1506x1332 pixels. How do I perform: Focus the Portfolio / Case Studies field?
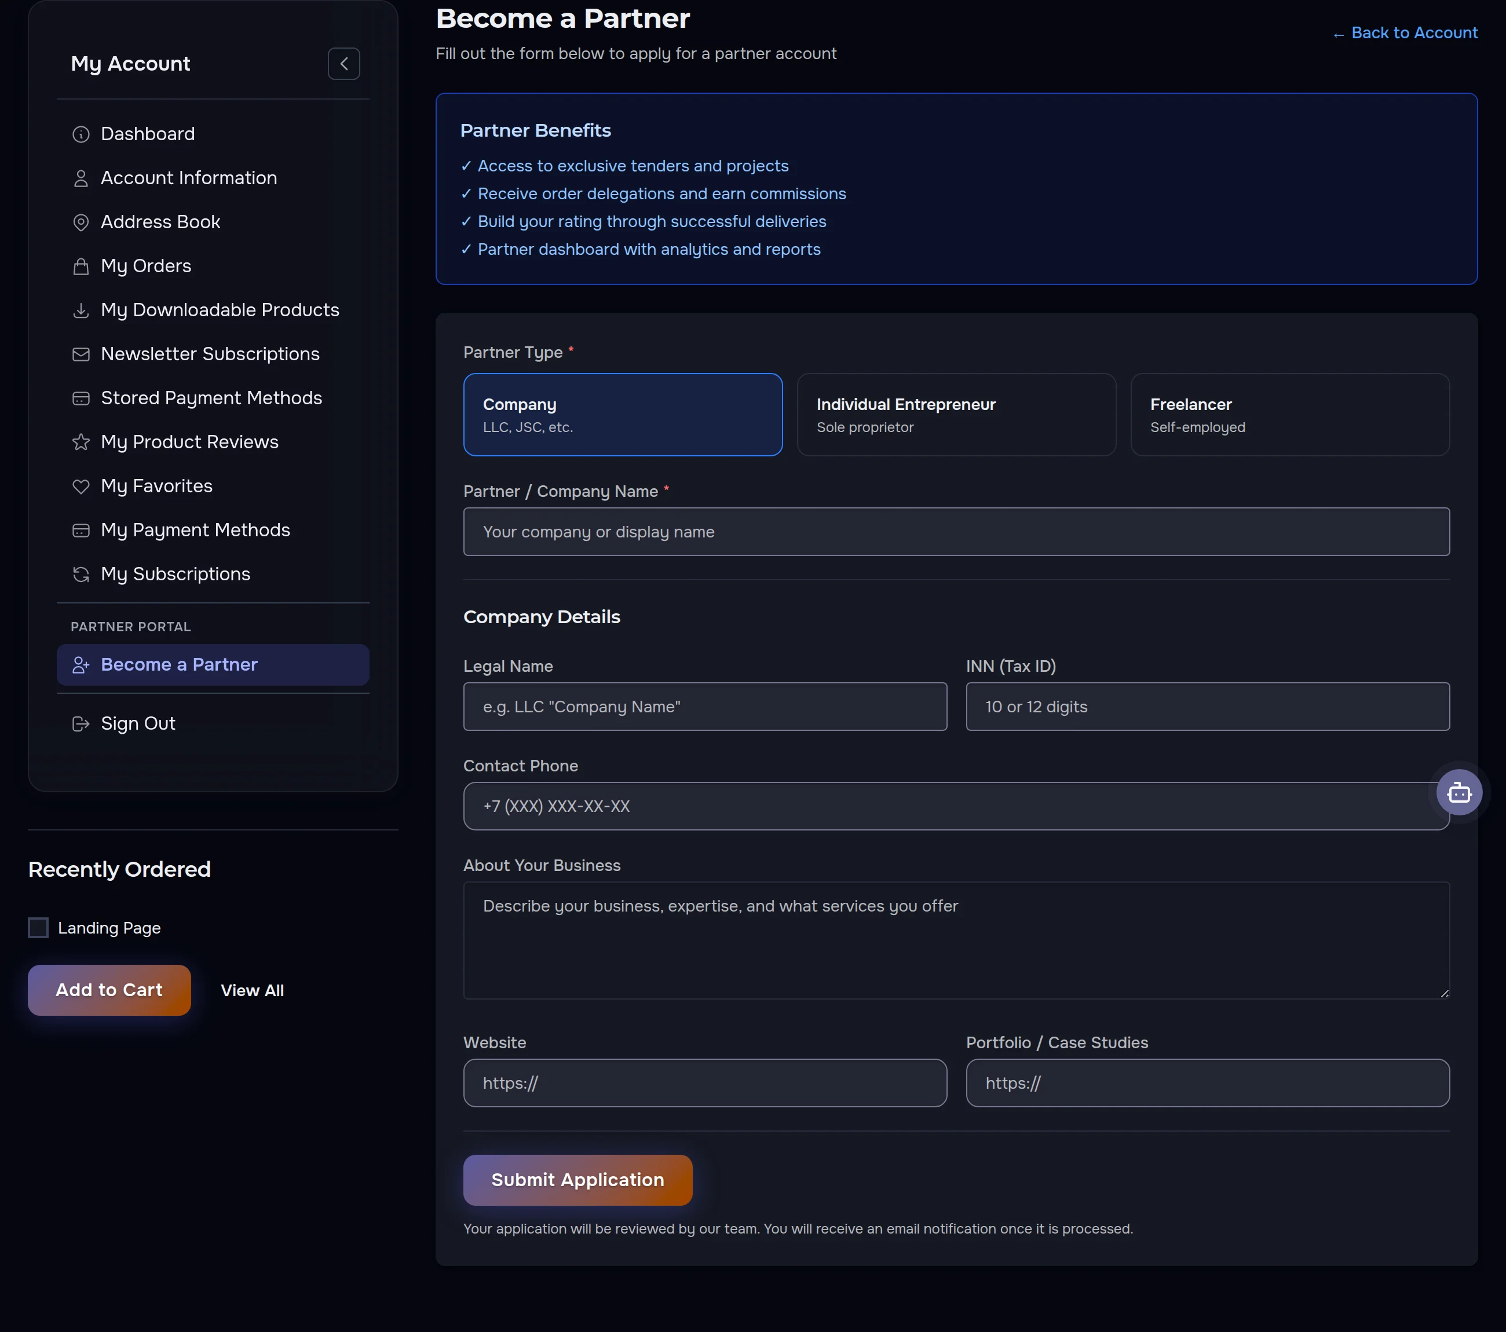(x=1208, y=1083)
